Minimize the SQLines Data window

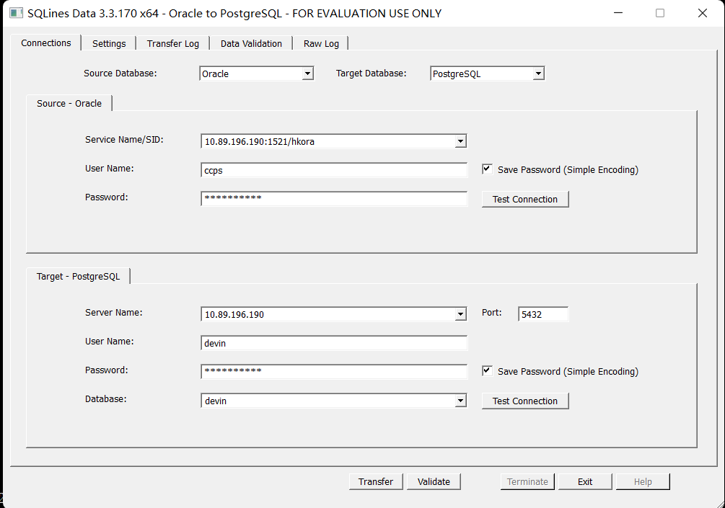(x=618, y=13)
